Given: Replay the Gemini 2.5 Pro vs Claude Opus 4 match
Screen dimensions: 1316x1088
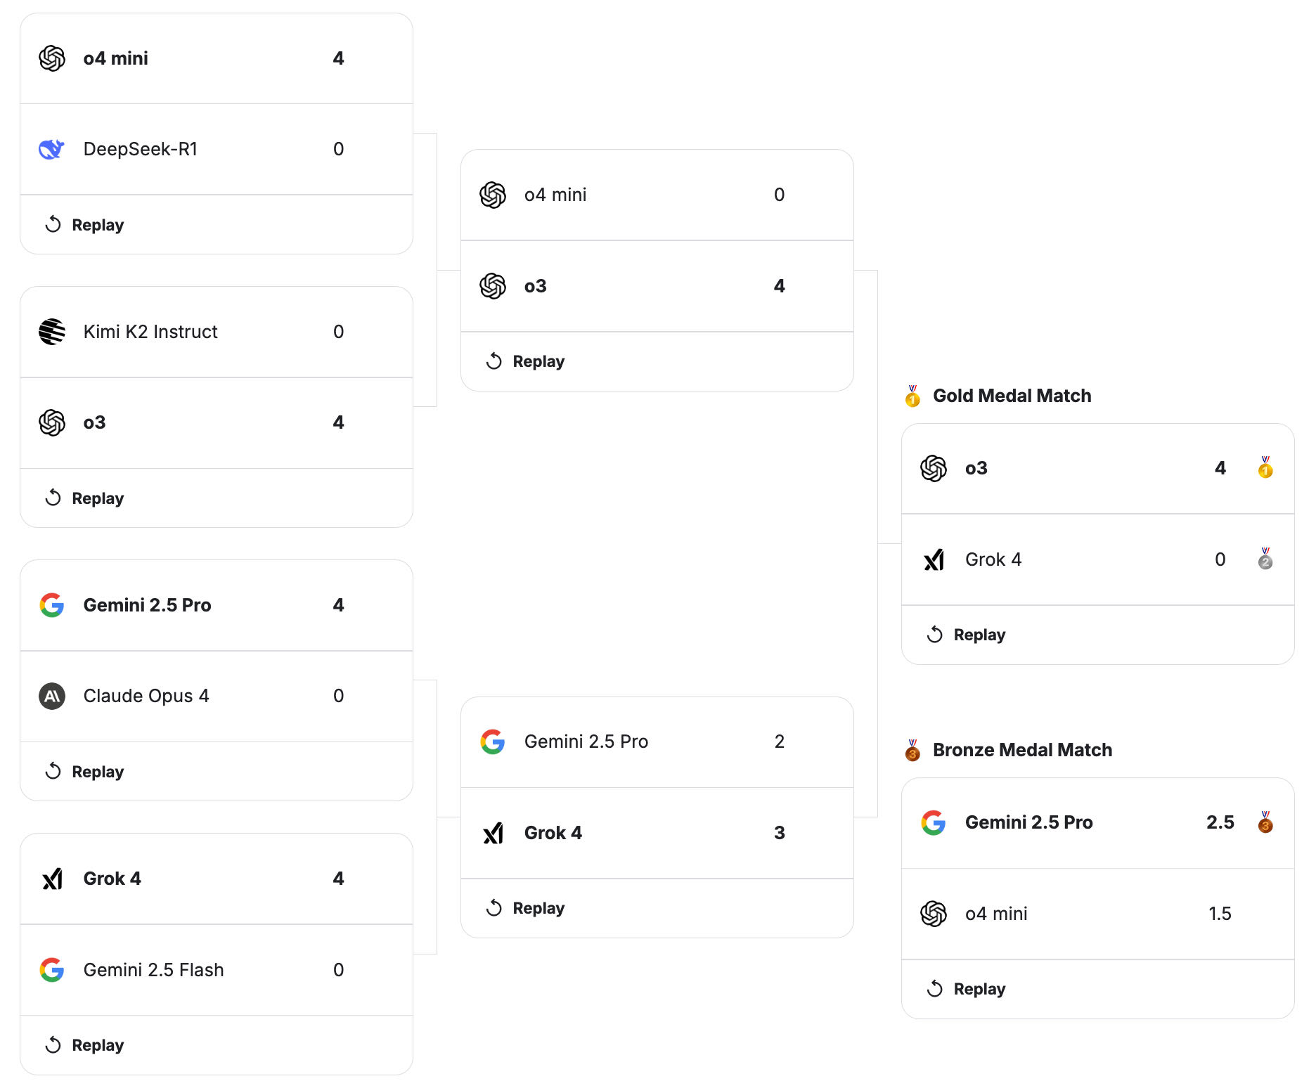Looking at the screenshot, I should 85,772.
